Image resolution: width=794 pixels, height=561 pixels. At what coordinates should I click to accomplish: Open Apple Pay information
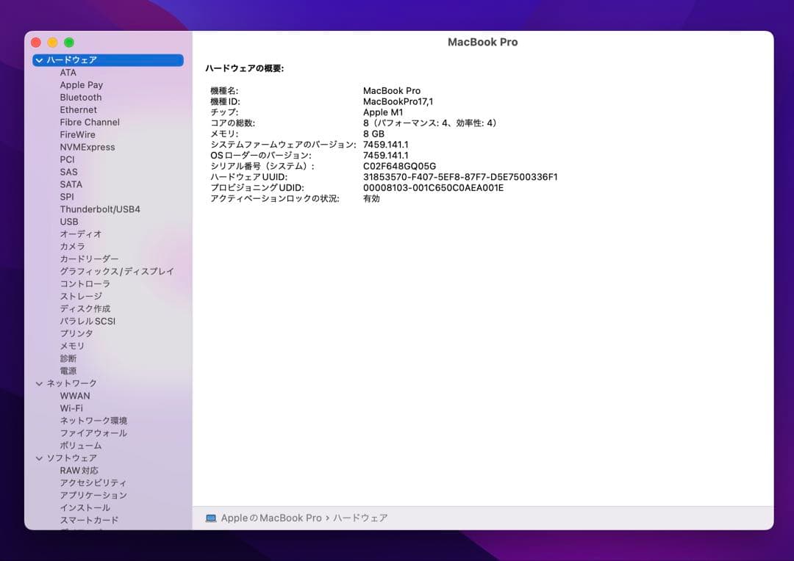point(81,84)
